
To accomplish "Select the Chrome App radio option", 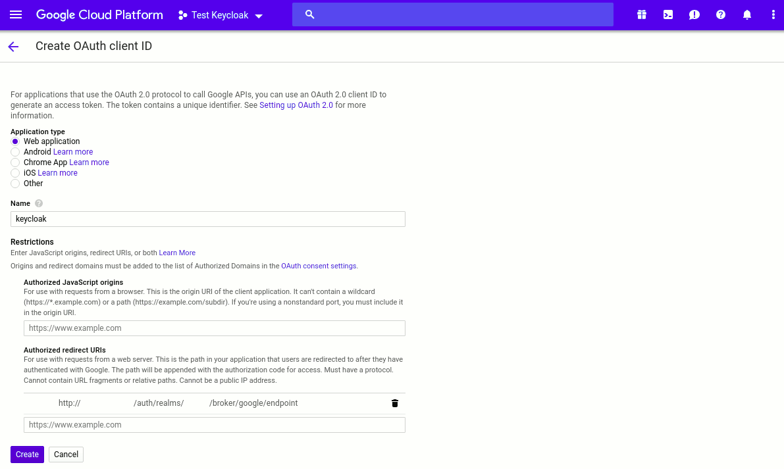I will (15, 162).
